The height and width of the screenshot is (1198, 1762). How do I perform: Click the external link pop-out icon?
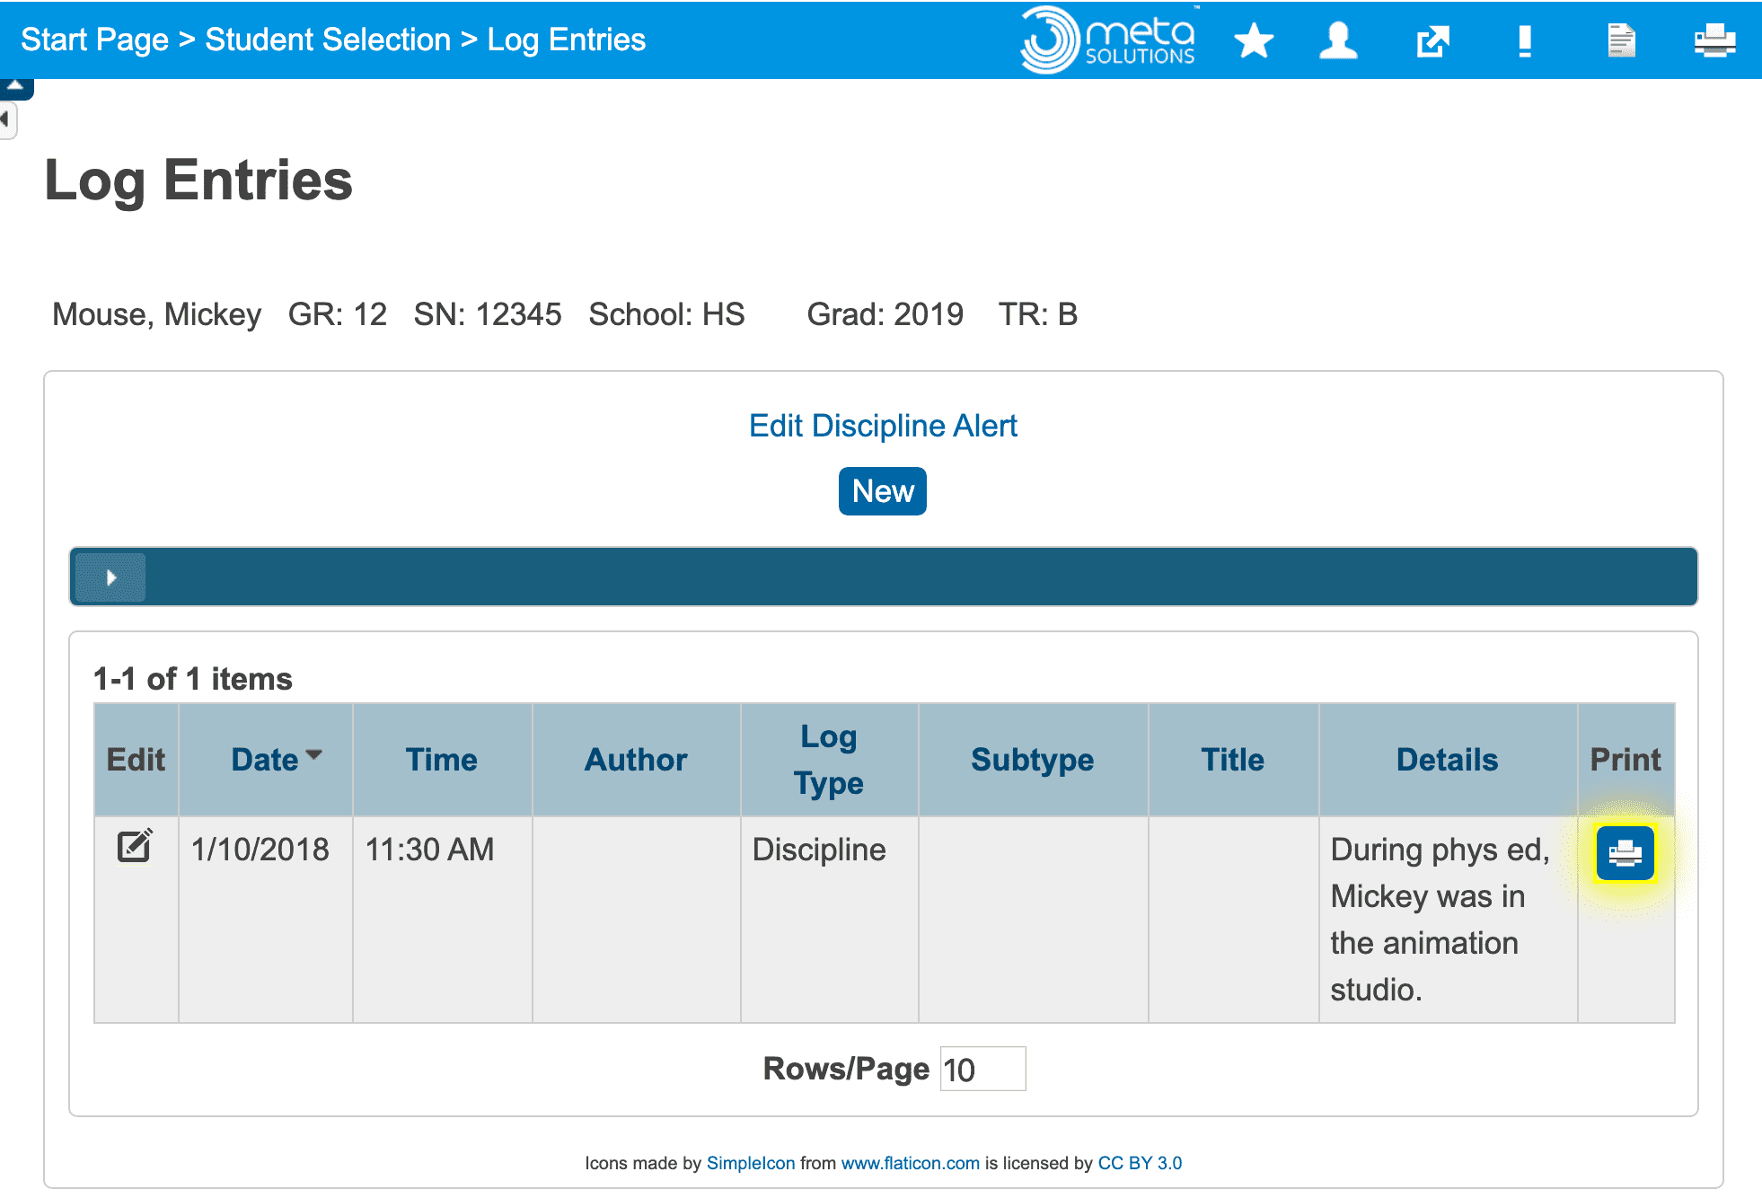[1433, 41]
